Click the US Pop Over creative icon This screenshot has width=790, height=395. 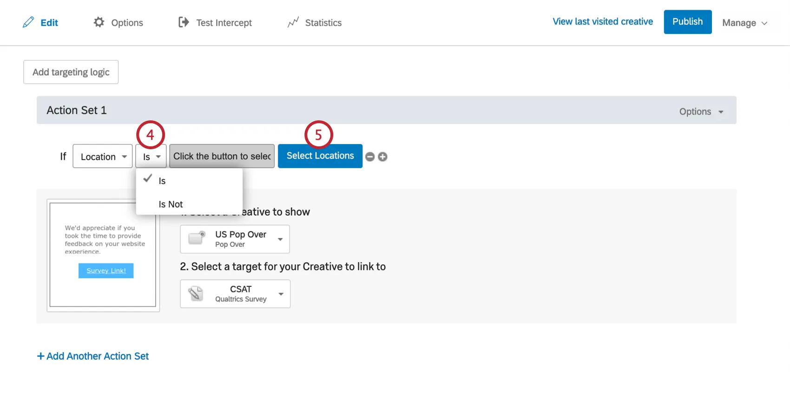coord(197,238)
